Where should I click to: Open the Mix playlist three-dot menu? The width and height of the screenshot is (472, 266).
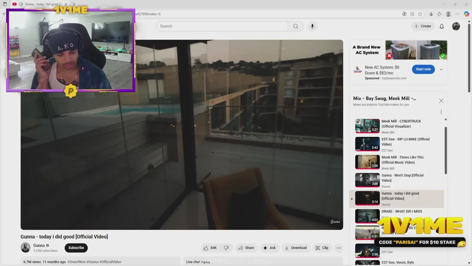[441, 112]
